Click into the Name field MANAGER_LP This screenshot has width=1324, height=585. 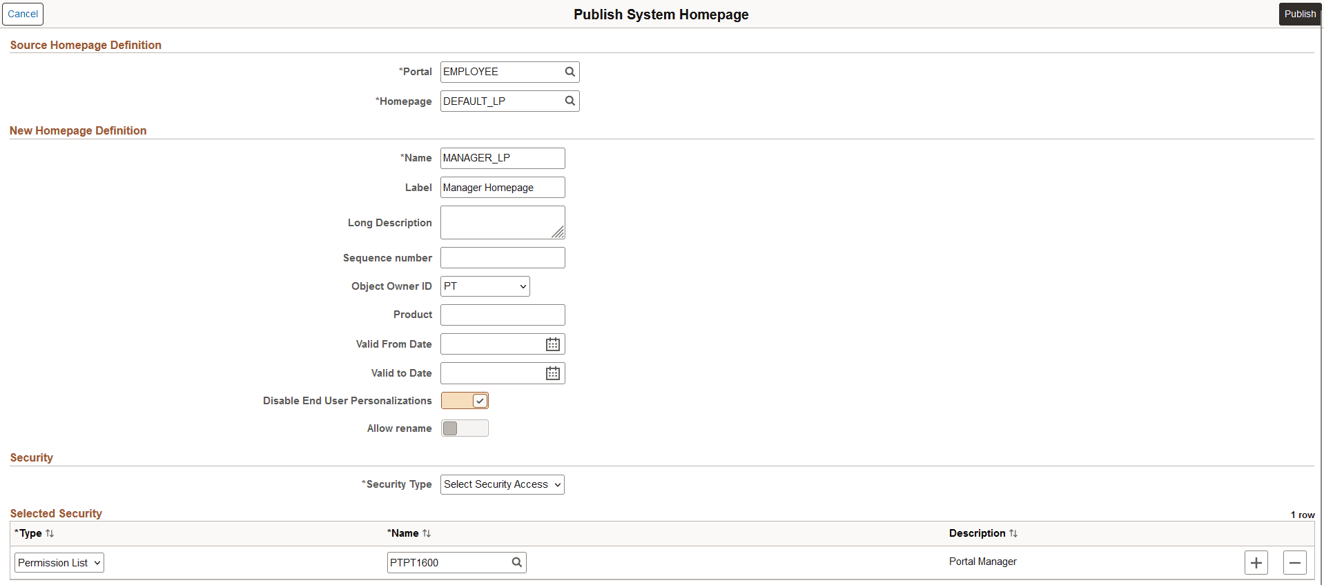503,158
